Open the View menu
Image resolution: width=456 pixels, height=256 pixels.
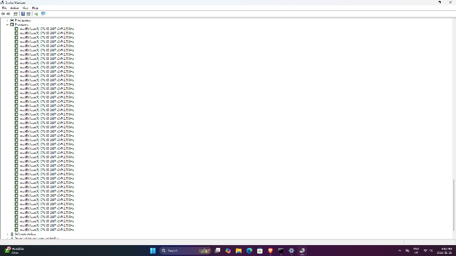[25, 8]
